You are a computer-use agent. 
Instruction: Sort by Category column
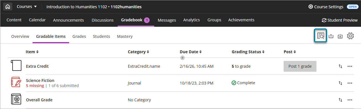[x=138, y=52]
